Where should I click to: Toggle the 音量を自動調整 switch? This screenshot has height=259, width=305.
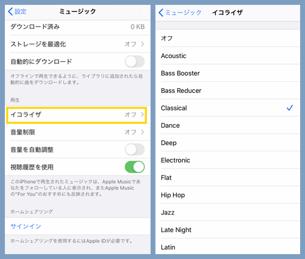pyautogui.click(x=134, y=149)
